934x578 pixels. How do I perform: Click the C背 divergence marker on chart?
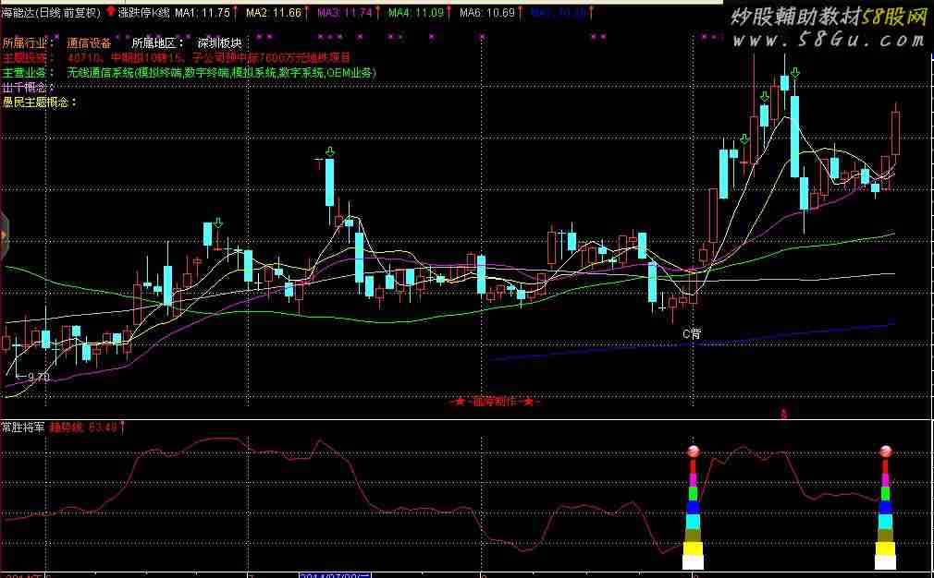(x=692, y=333)
